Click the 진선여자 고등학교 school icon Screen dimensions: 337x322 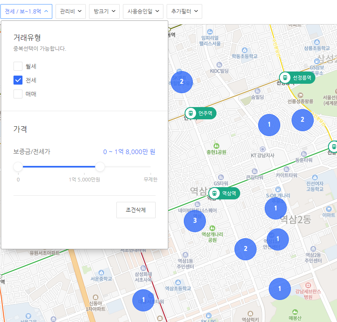point(315,177)
